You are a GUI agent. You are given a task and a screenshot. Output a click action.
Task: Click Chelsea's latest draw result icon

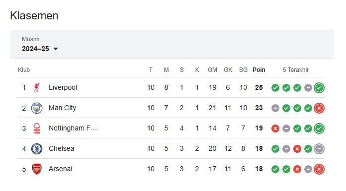319,149
